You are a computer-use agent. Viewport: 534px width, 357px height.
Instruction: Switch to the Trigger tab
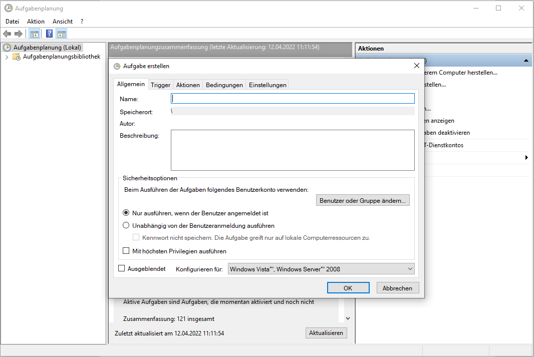[x=161, y=85]
